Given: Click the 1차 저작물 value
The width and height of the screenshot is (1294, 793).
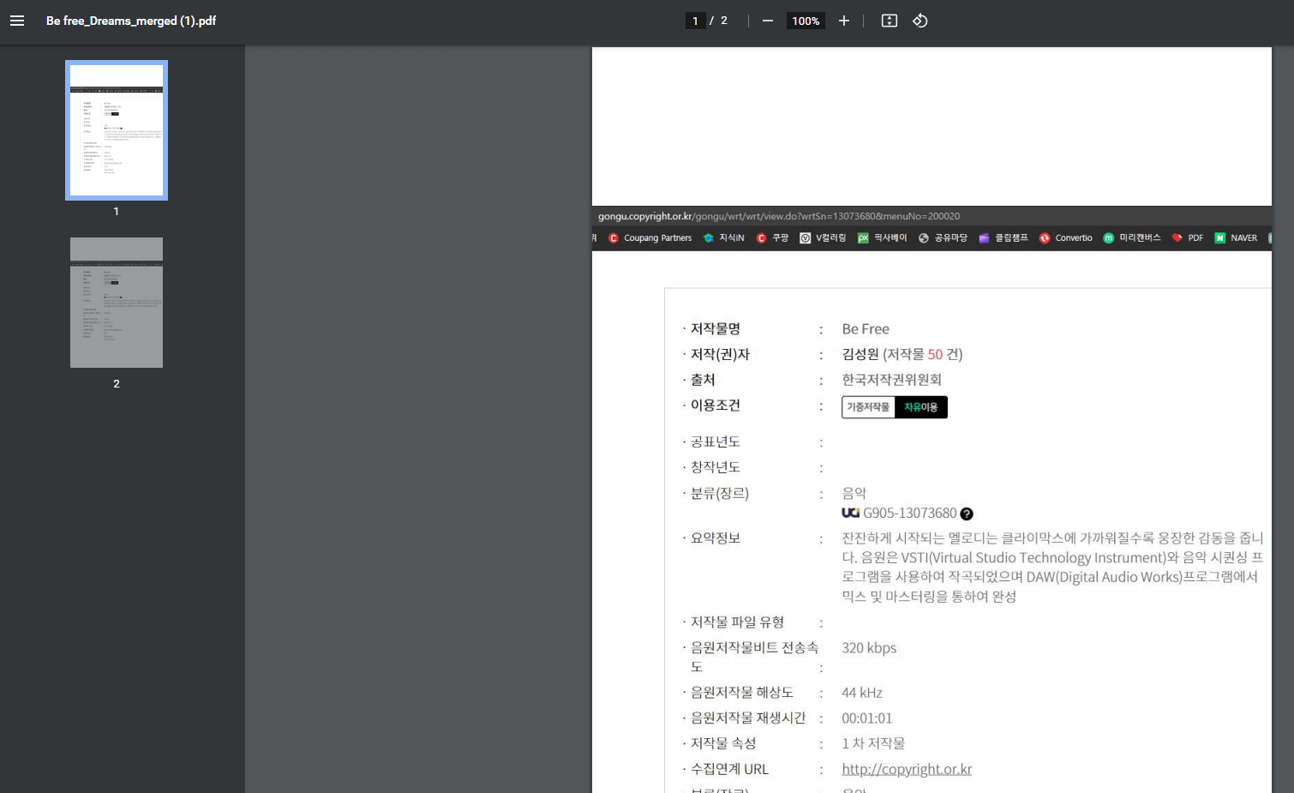Looking at the screenshot, I should click(873, 743).
